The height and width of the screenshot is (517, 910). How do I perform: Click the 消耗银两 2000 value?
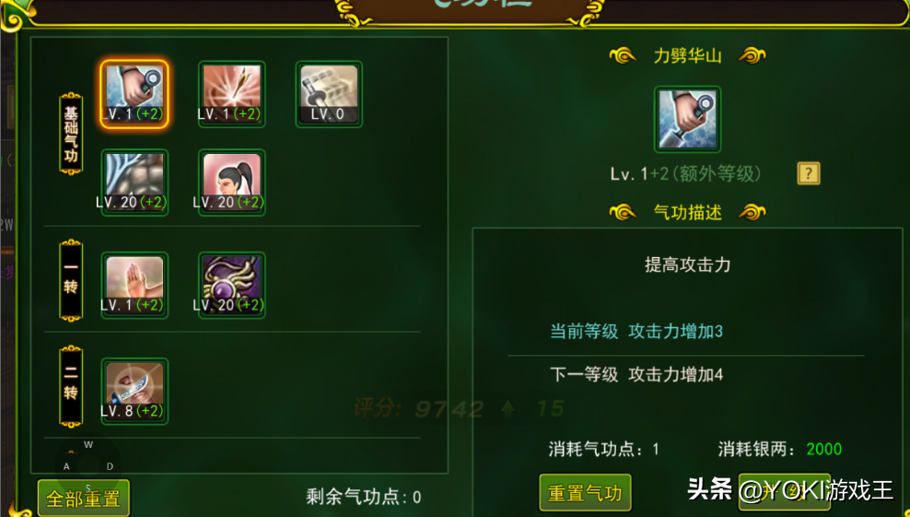click(x=823, y=449)
